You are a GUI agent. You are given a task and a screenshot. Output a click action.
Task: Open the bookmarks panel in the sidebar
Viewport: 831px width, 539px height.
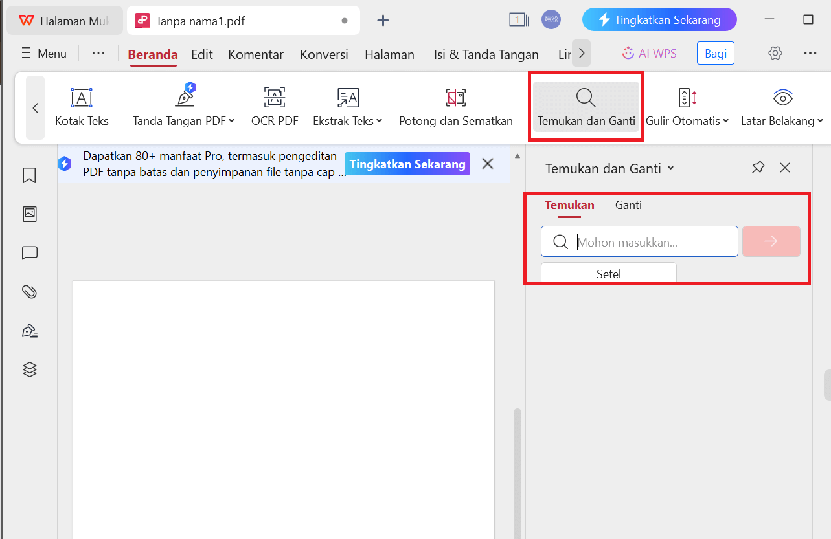(x=28, y=175)
